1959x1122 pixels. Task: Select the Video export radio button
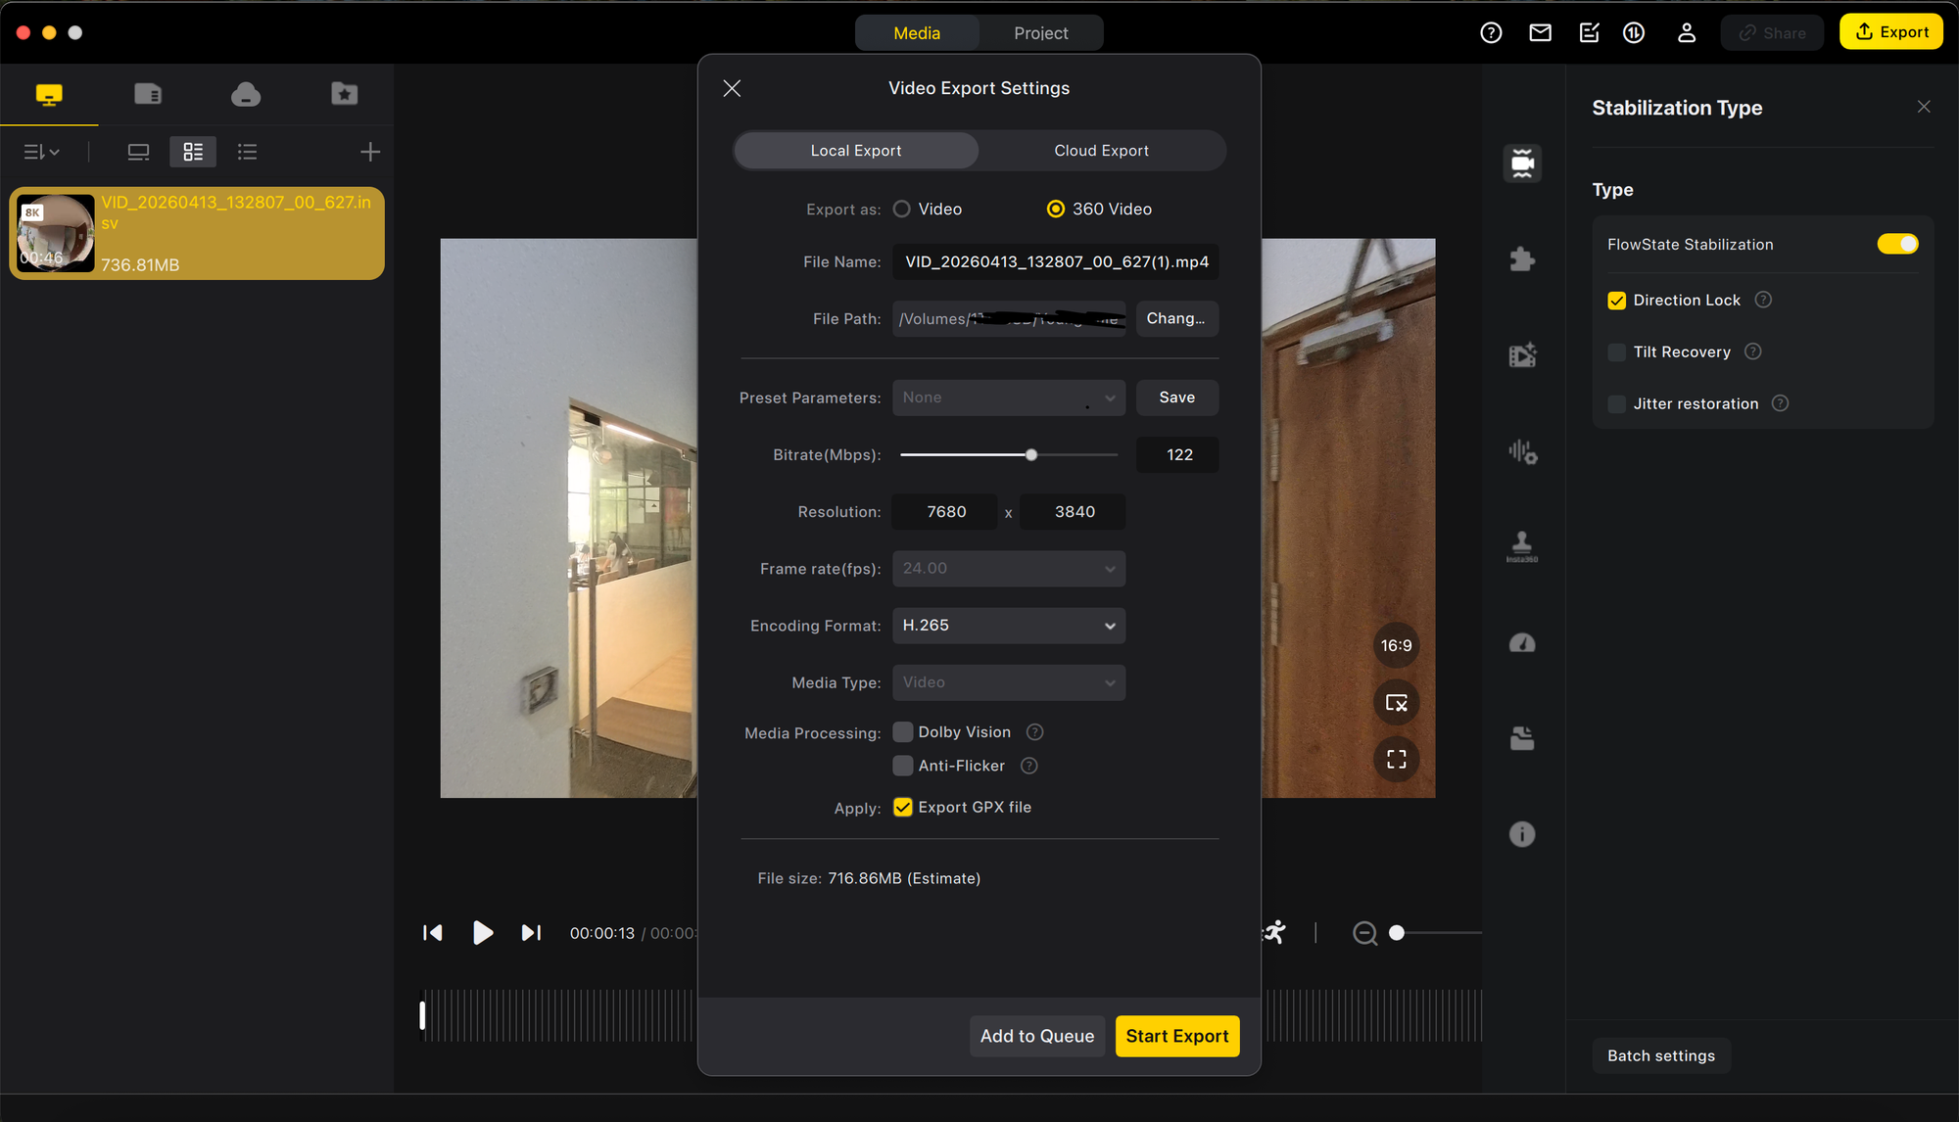click(x=902, y=210)
